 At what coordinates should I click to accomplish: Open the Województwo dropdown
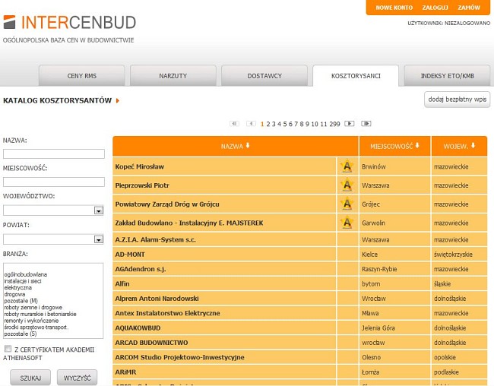(98, 210)
